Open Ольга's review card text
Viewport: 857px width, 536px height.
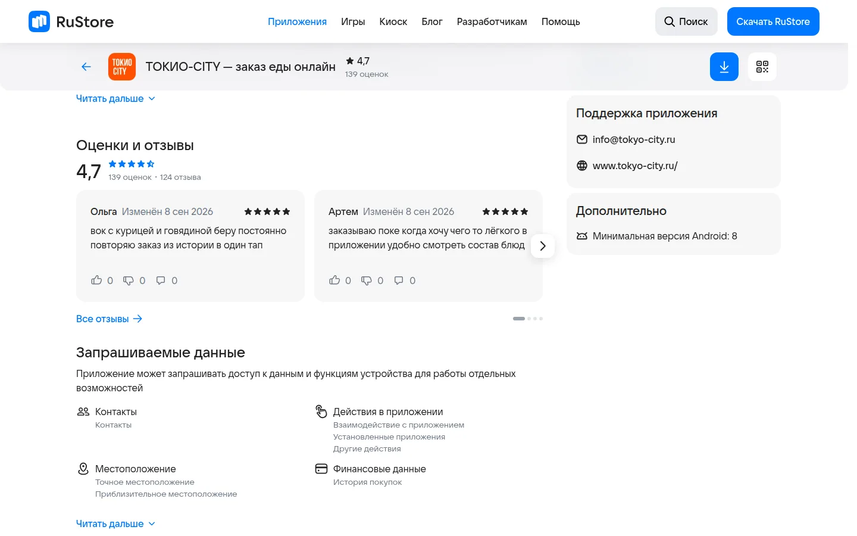[189, 238]
